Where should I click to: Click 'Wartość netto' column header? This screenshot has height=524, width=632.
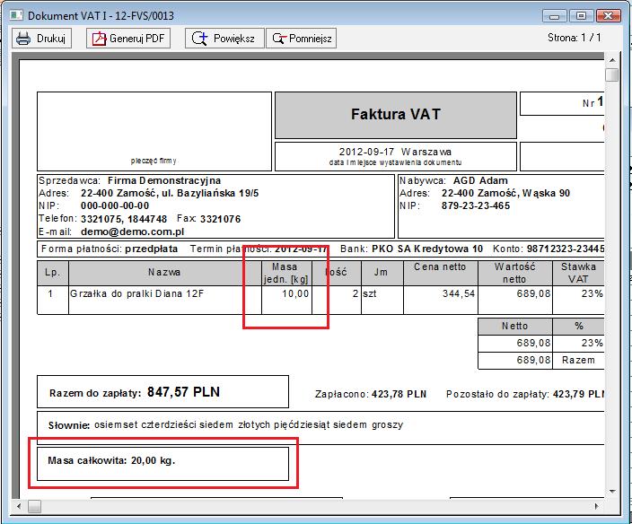(514, 273)
